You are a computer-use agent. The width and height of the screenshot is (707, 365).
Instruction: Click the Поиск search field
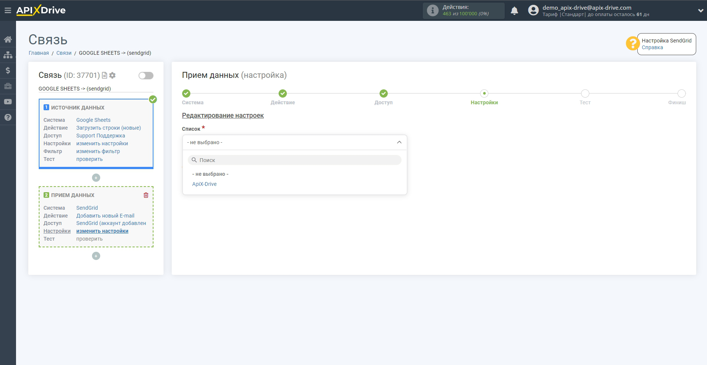coord(295,160)
